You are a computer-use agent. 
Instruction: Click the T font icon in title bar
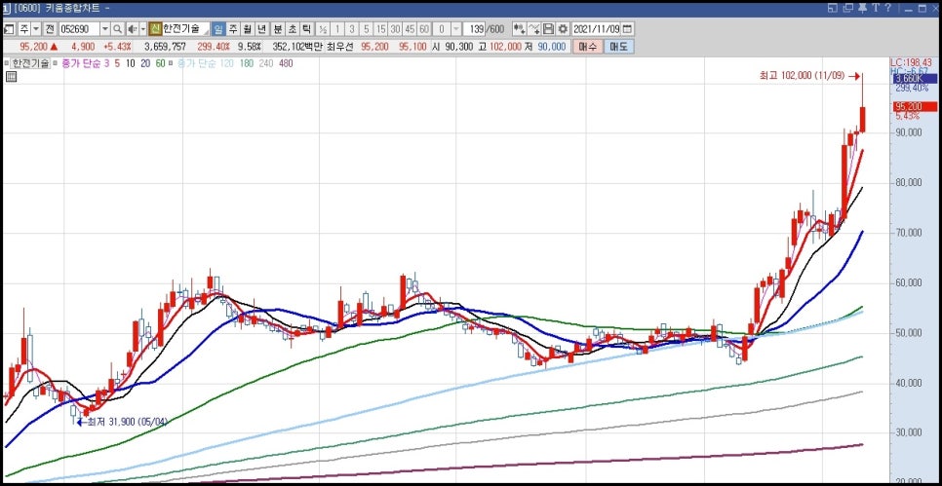[876, 8]
